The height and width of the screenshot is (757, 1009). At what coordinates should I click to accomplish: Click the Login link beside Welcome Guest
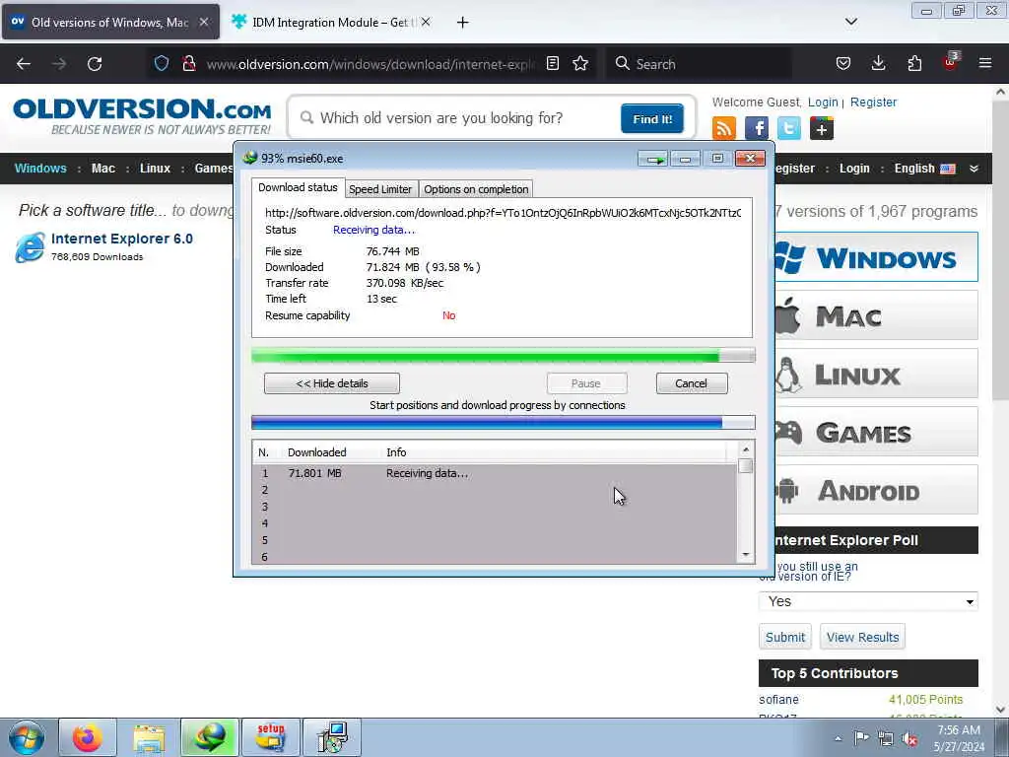823,103
